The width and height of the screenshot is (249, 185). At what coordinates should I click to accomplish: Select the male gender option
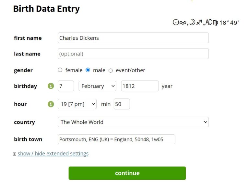tap(88, 70)
